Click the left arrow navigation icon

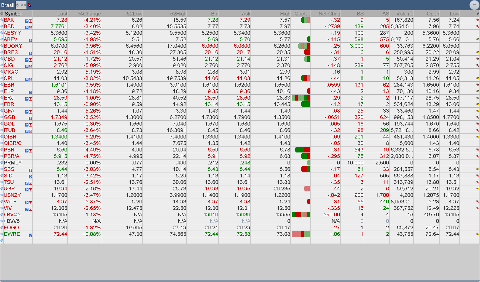[x=22, y=5]
